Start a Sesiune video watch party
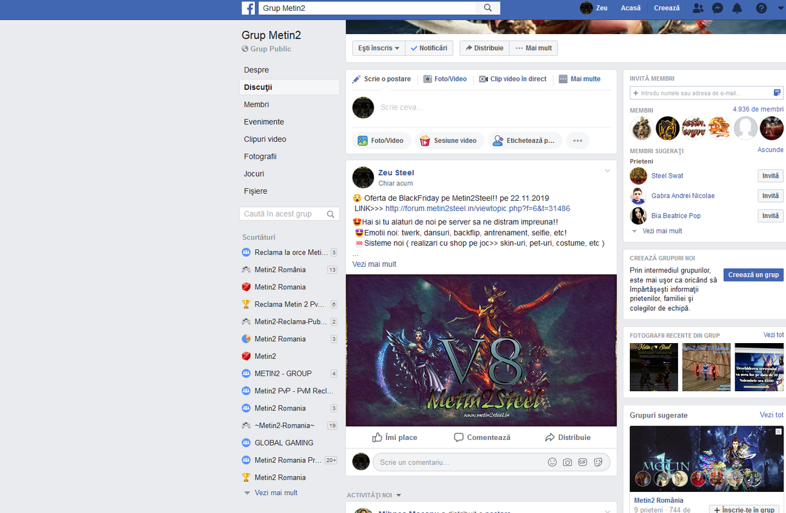The width and height of the screenshot is (786, 513). (449, 140)
